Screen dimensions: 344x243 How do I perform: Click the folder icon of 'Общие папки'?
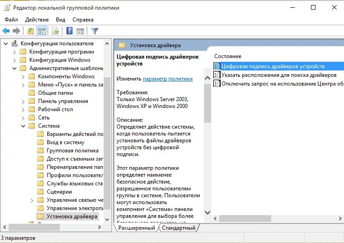pyautogui.click(x=32, y=93)
